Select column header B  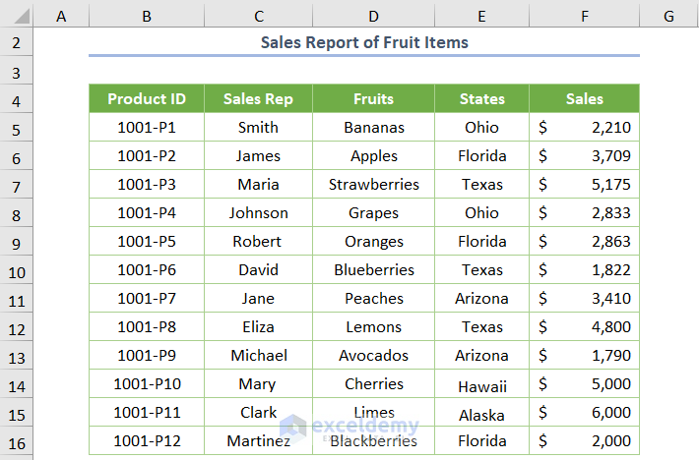[x=146, y=15]
